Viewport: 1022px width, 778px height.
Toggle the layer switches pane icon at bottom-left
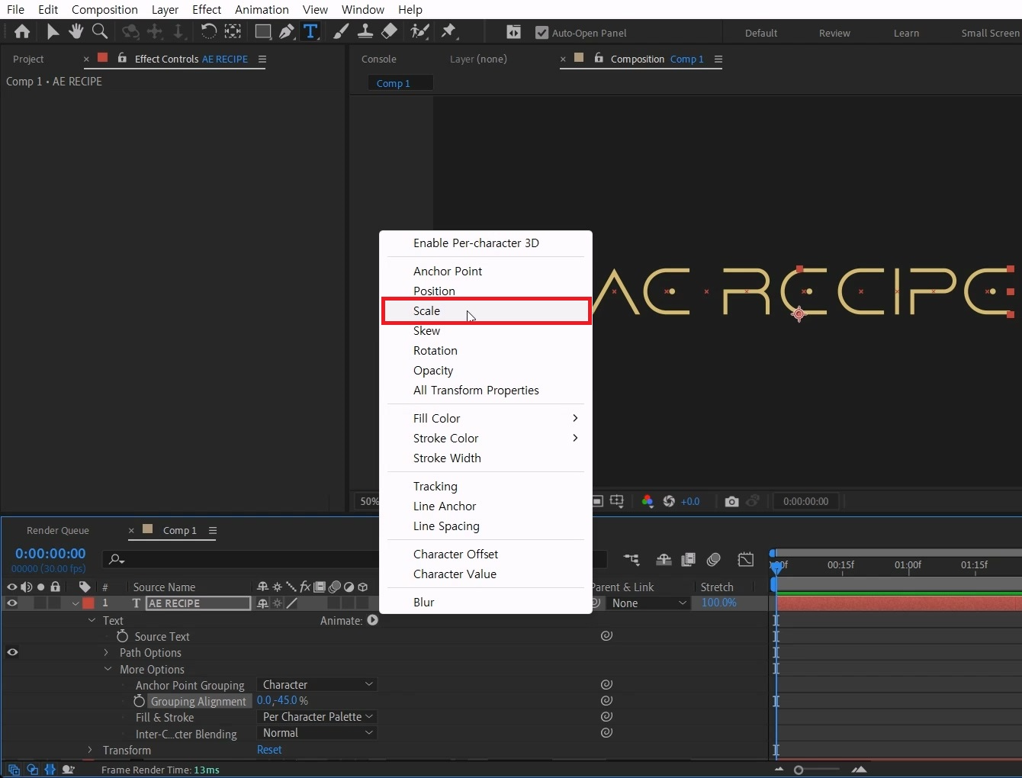(14, 770)
